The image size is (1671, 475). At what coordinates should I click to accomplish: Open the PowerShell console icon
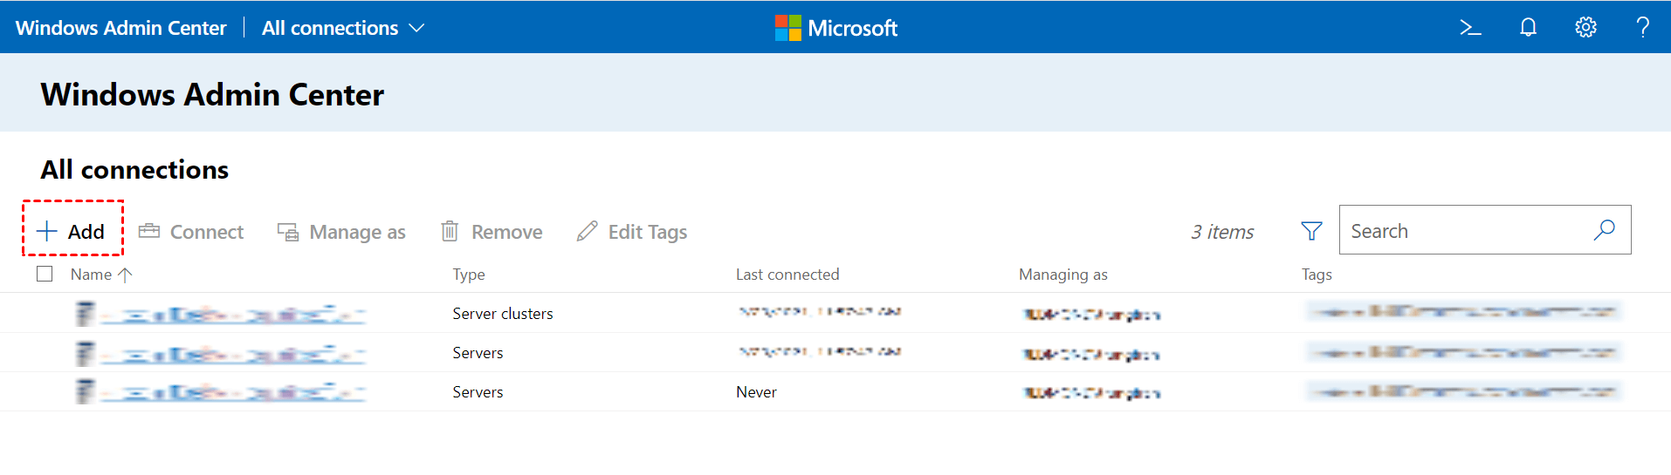pos(1470,28)
